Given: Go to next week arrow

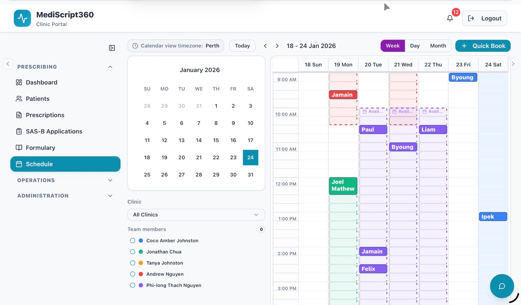Looking at the screenshot, I should tap(277, 46).
